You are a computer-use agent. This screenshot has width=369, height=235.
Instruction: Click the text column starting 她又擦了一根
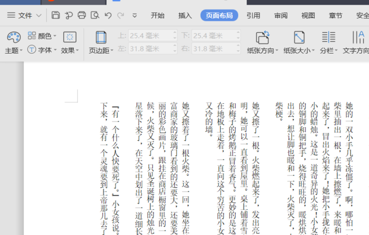255,168
